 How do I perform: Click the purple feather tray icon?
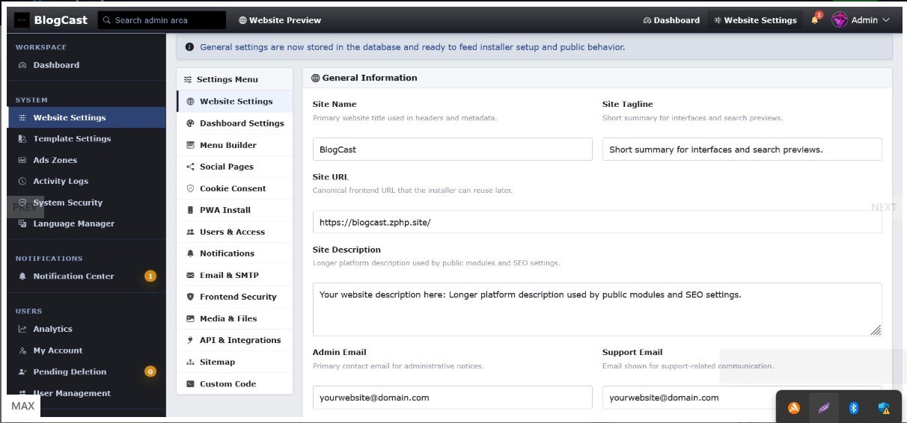(824, 408)
